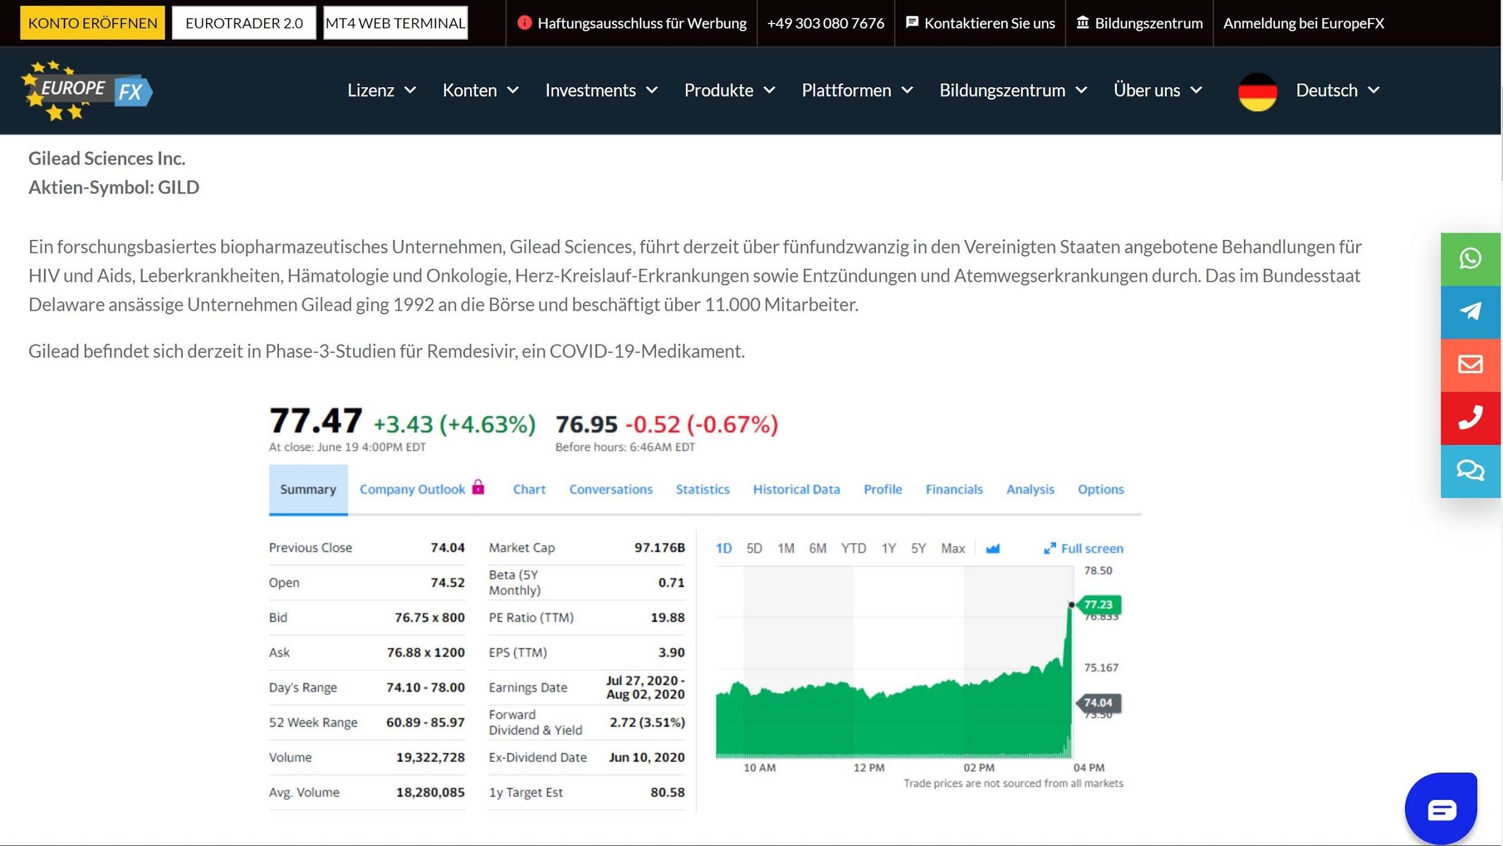This screenshot has height=846, width=1503.
Task: Switch to the Historical Data tab
Action: click(796, 489)
